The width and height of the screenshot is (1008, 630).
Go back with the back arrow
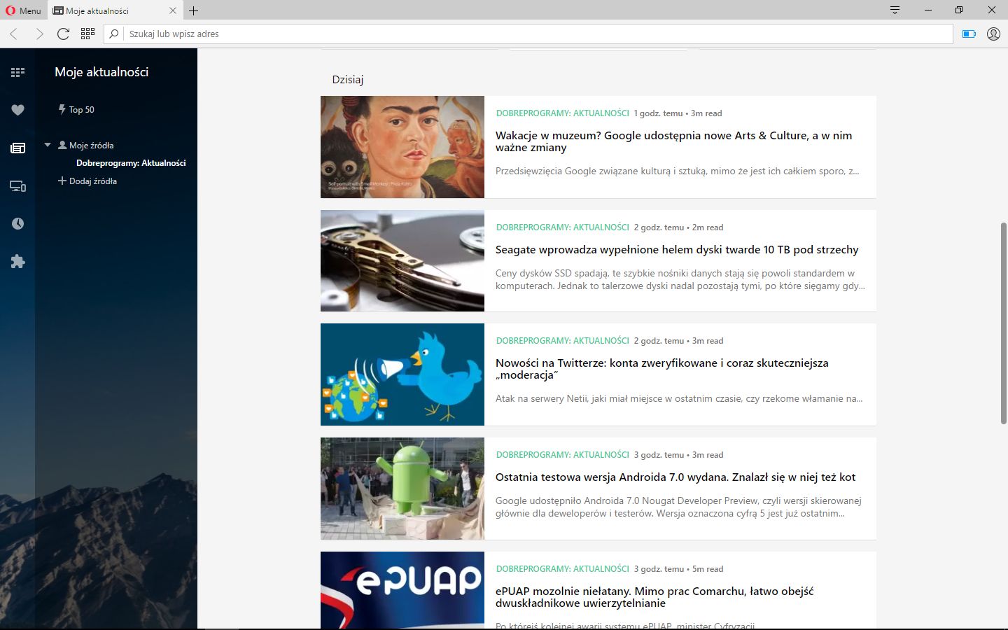(x=13, y=34)
